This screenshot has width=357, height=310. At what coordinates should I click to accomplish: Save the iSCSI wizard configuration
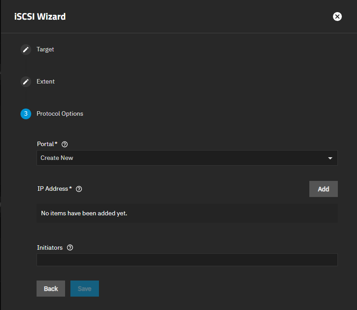(x=84, y=289)
